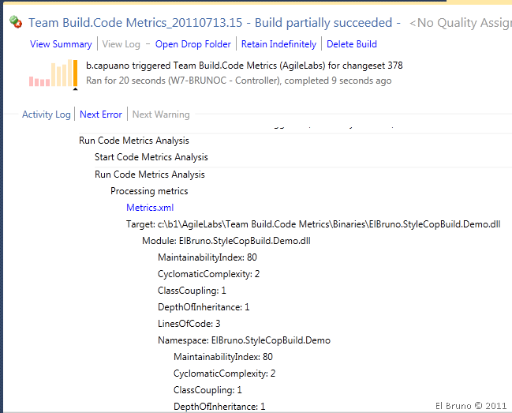Open Drop Folder for this build

(x=193, y=44)
